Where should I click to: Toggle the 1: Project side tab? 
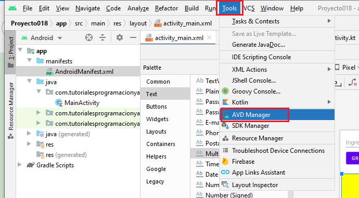11,52
